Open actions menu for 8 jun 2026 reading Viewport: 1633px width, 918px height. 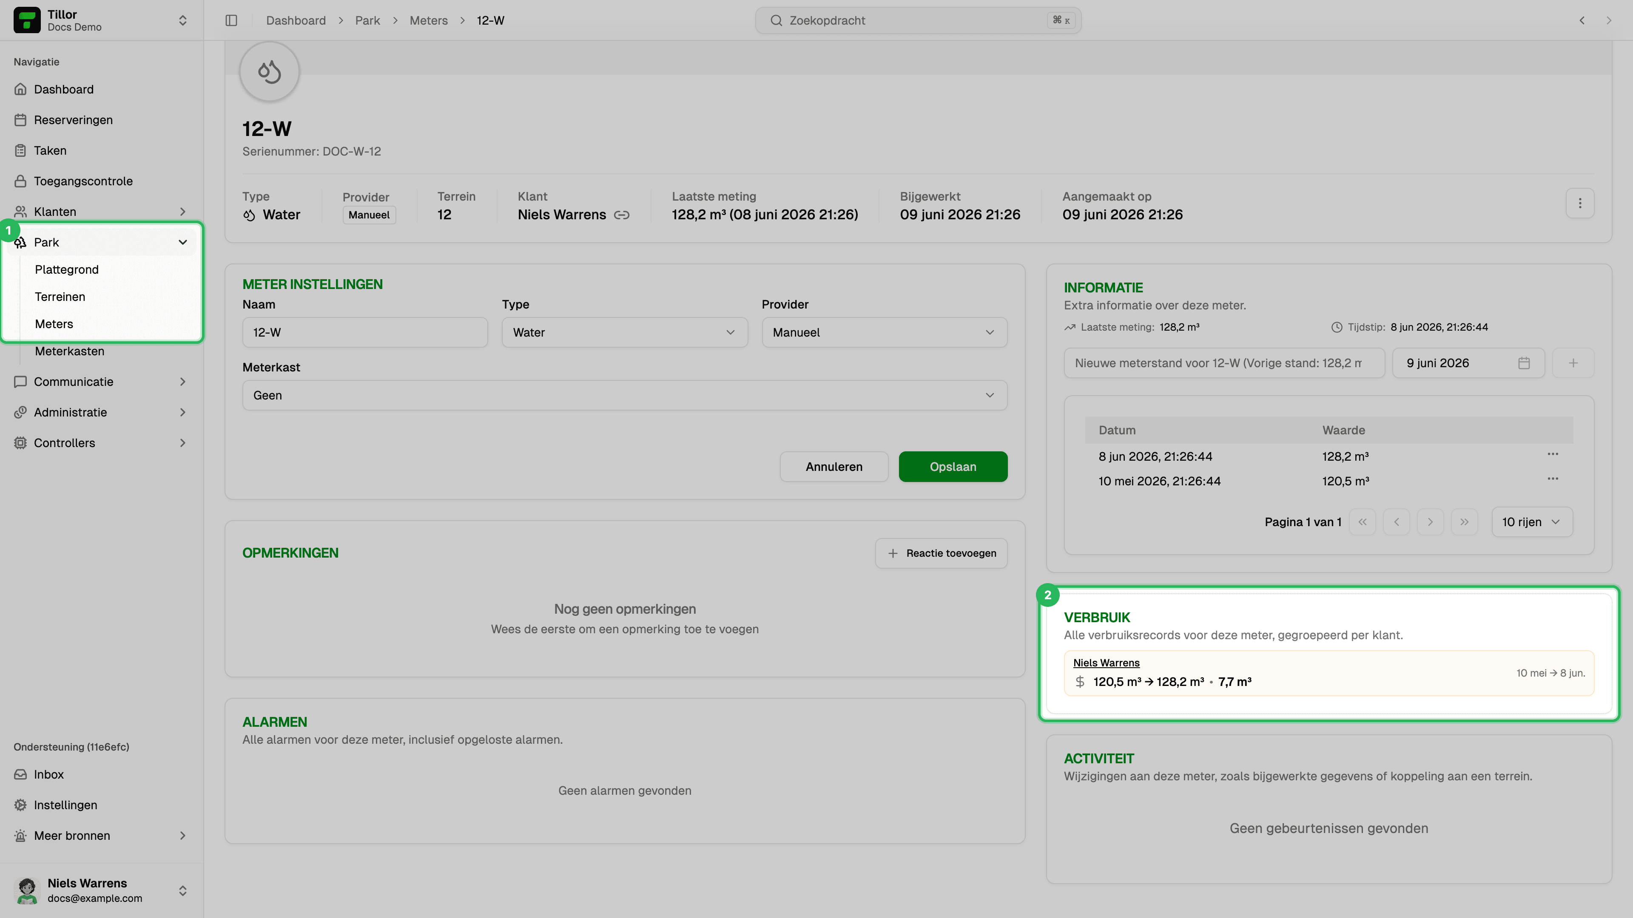pos(1553,454)
